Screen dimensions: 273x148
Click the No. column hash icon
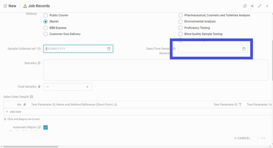tap(25, 104)
